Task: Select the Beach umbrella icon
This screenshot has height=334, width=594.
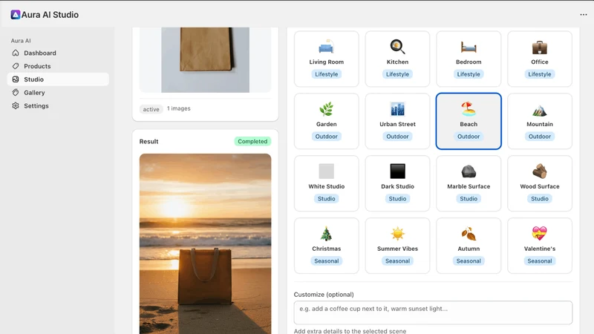Action: point(469,109)
